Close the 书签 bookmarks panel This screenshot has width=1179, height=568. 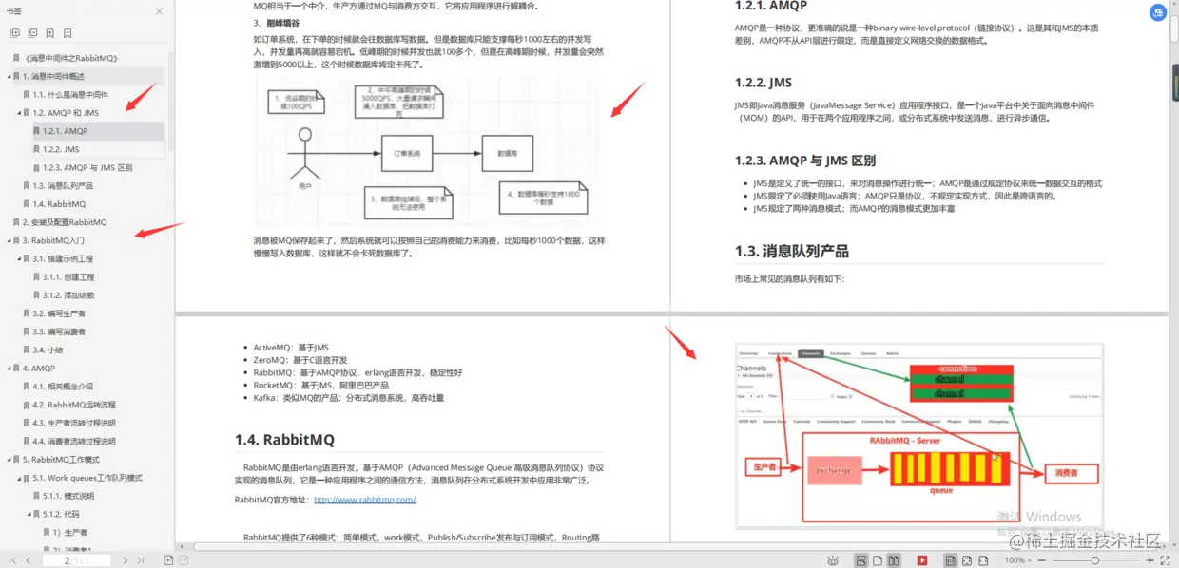click(x=159, y=11)
